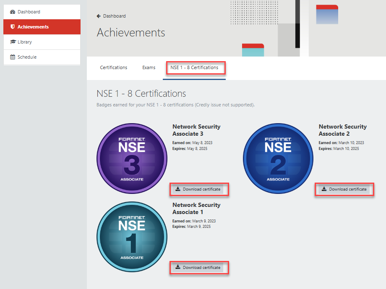Click the NSE 1 Associate badge
This screenshot has height=289, width=386.
[132, 237]
